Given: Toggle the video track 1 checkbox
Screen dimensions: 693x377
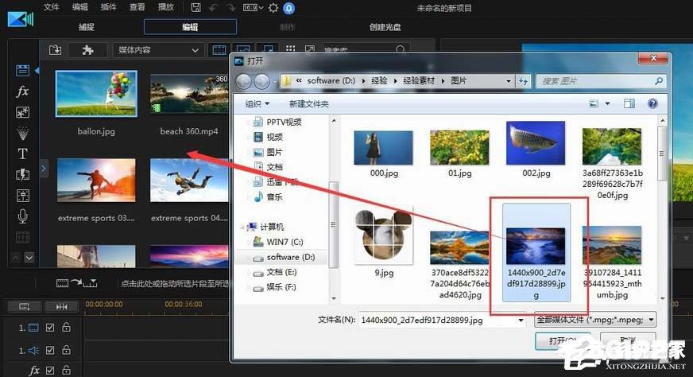Looking at the screenshot, I should tap(50, 328).
